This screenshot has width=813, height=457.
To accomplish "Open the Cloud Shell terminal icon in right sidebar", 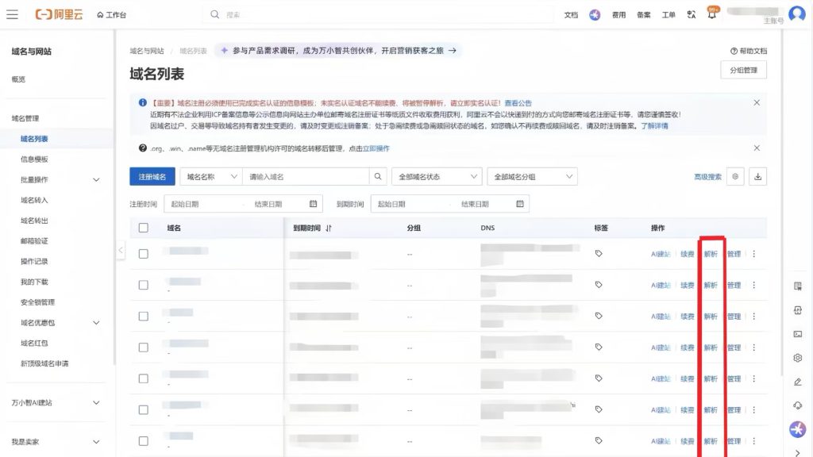I will pos(797,334).
